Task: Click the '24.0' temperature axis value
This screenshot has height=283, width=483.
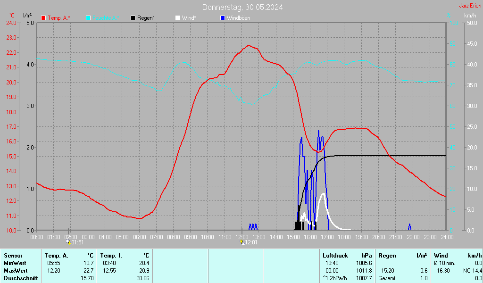Action: coord(11,23)
